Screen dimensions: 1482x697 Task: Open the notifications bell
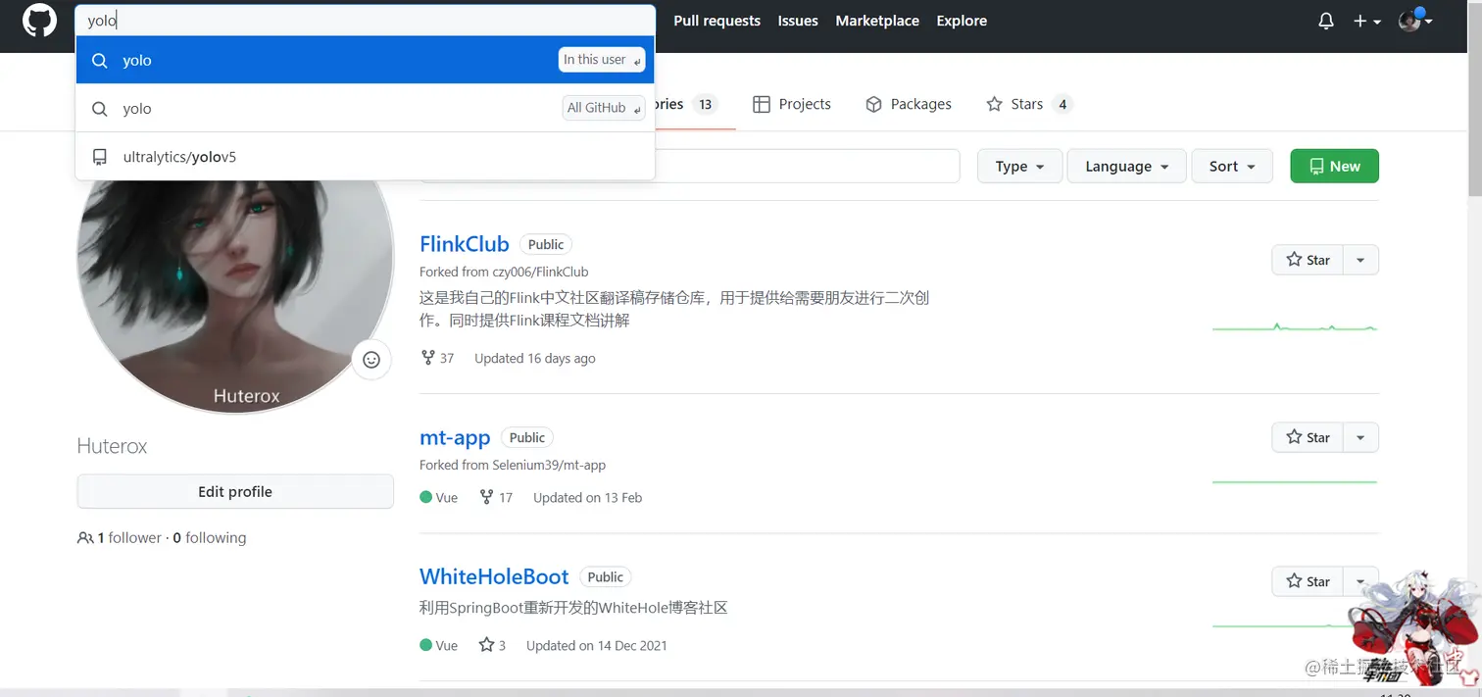[1326, 21]
